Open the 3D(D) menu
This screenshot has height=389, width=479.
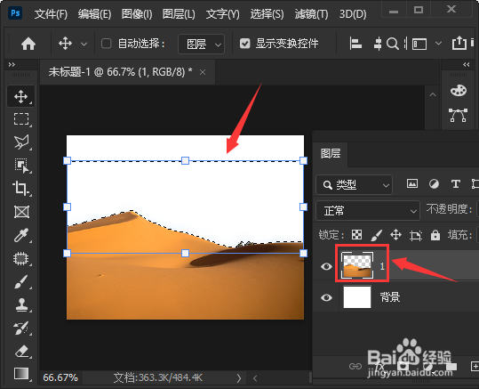(x=353, y=13)
